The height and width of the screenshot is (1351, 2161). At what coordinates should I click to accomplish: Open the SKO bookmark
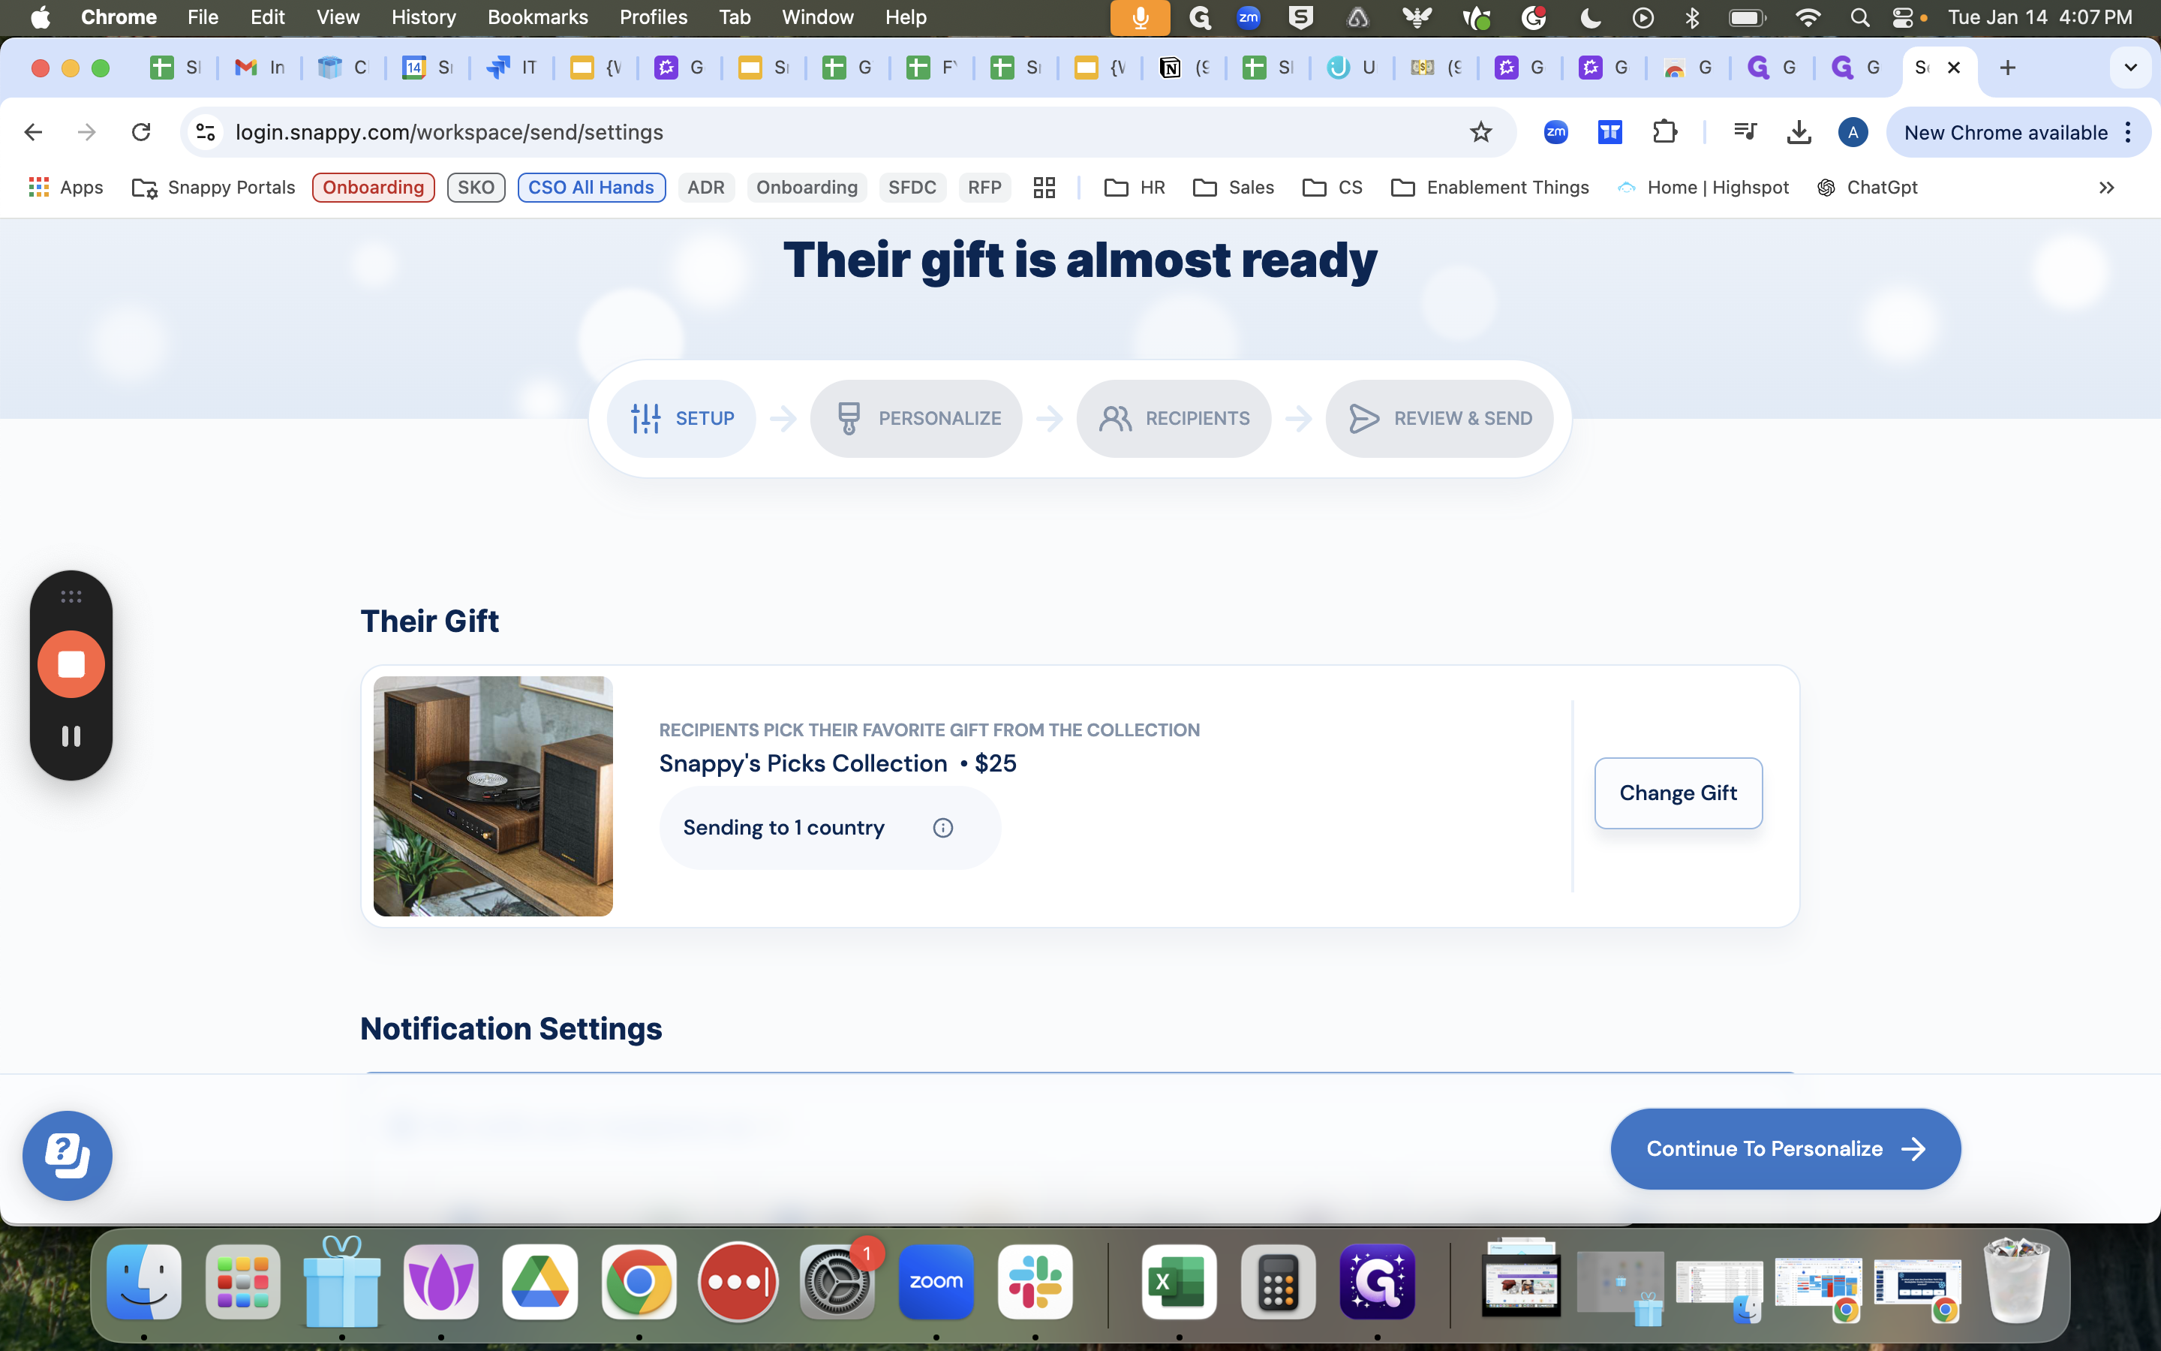coord(476,188)
